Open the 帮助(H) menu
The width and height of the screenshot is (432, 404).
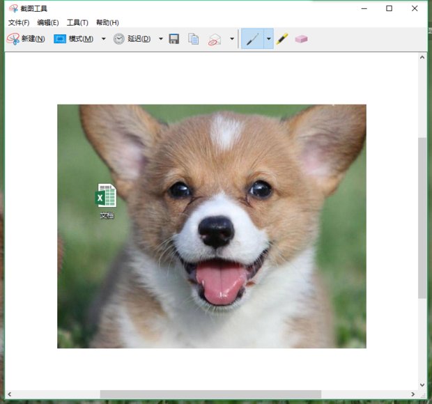pyautogui.click(x=107, y=22)
